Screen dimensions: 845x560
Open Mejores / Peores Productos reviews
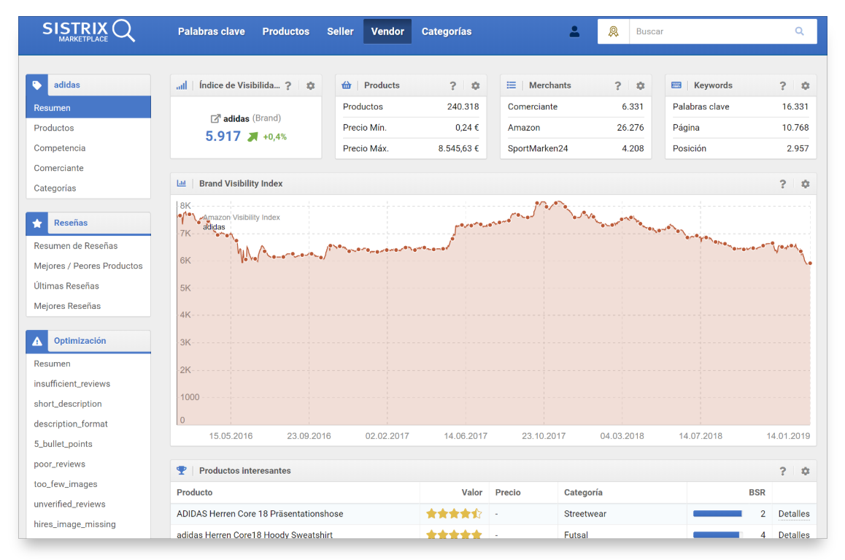pos(88,266)
